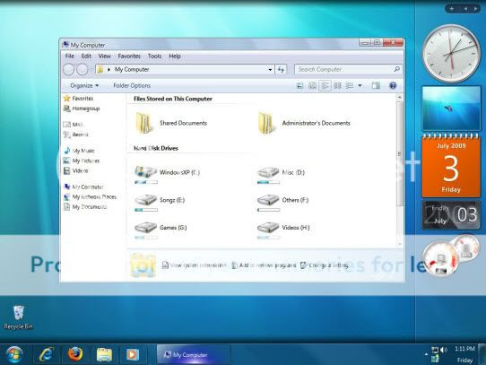Click the Forward navigation button

82,69
